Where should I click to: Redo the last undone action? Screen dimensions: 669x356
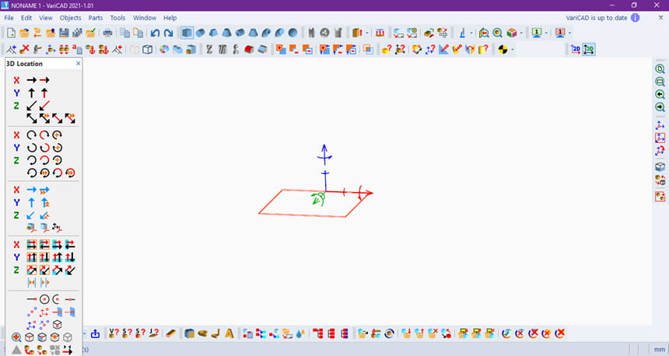point(169,33)
